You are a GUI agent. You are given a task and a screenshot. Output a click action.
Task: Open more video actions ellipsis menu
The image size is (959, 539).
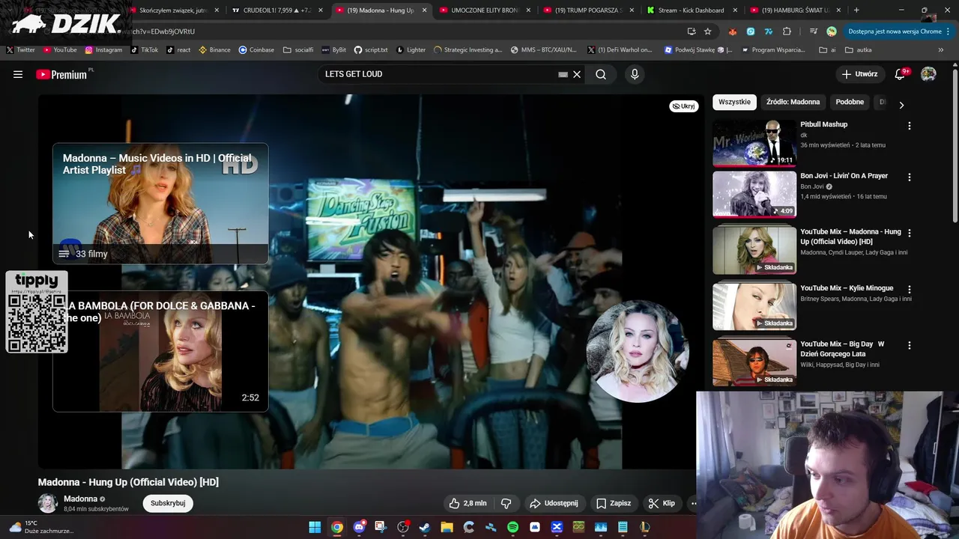(694, 503)
